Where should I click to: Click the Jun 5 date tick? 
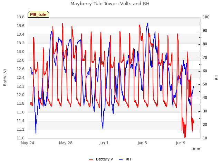142,143
